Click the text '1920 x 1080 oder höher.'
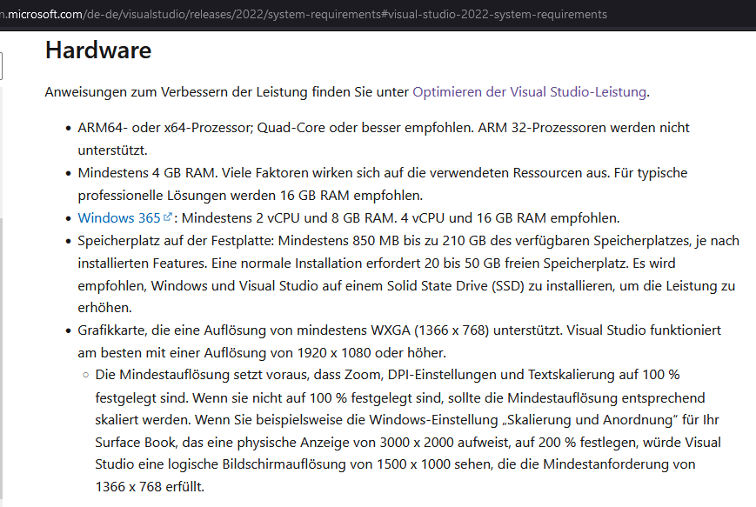756x507 pixels. 371,353
